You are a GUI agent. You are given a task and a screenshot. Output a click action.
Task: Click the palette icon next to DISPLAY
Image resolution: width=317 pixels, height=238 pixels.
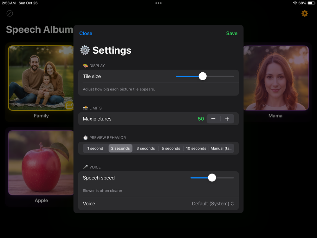click(x=86, y=66)
